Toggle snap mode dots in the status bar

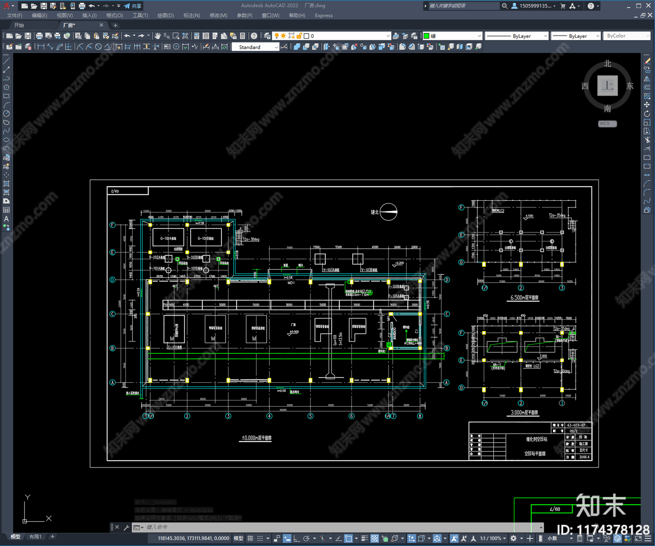[x=260, y=538]
